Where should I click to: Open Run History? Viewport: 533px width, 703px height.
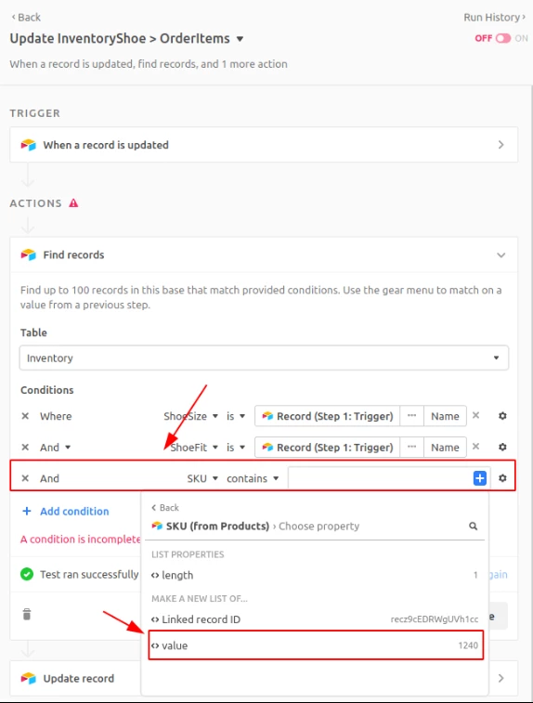tap(494, 17)
